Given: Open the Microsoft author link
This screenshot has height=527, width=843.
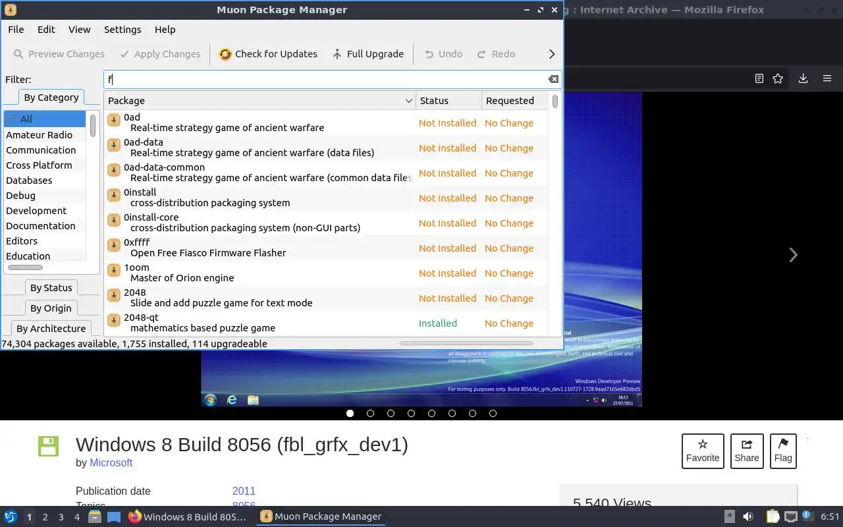Looking at the screenshot, I should pos(111,463).
